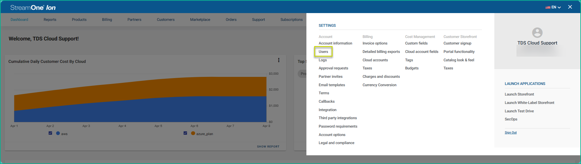Open Password requirements
This screenshot has height=164, width=581.
pos(338,126)
